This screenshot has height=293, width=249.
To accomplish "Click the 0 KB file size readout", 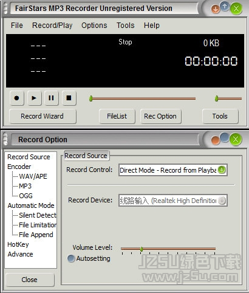I will pyautogui.click(x=211, y=43).
